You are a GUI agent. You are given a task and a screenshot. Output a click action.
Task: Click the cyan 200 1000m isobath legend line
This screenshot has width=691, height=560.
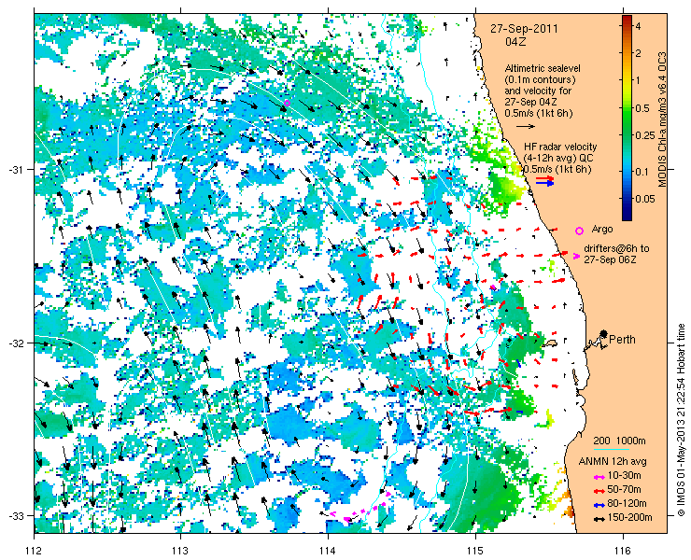click(612, 450)
